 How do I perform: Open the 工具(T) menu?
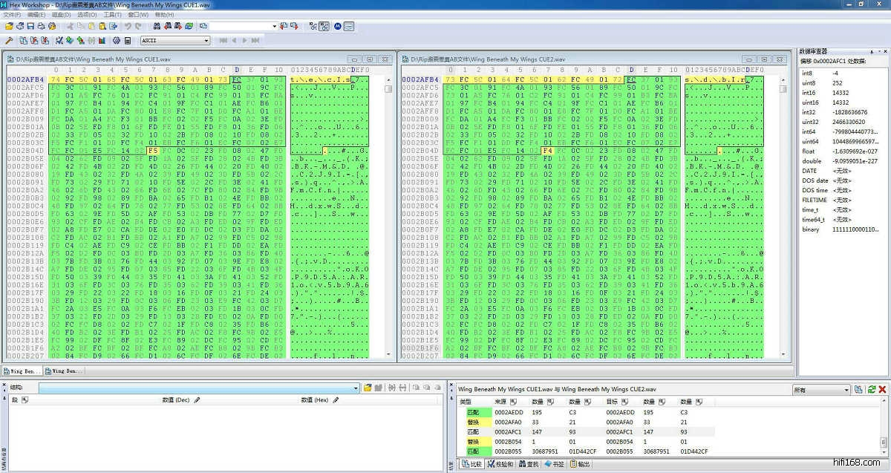[x=112, y=15]
